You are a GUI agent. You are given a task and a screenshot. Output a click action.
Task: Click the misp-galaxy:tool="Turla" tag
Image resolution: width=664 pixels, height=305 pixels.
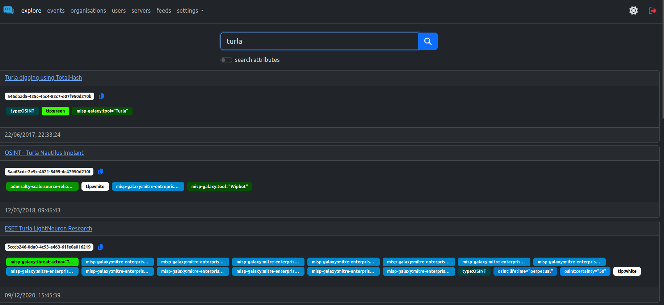pyautogui.click(x=102, y=111)
